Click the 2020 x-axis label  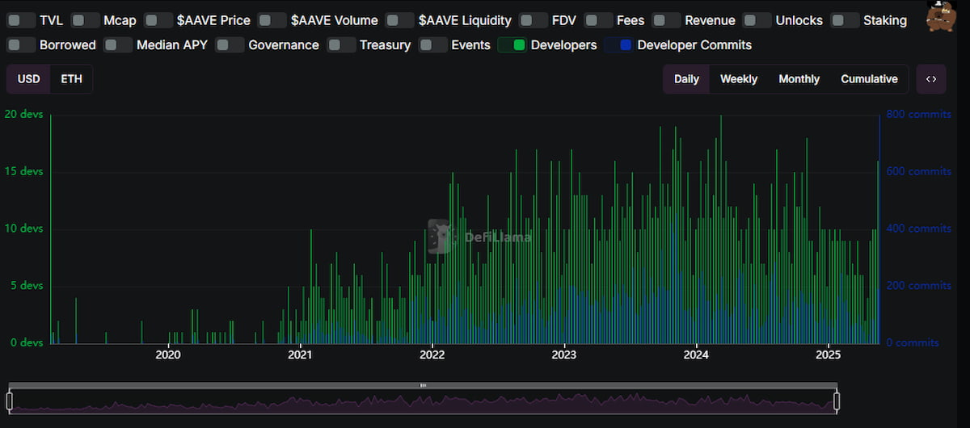167,354
